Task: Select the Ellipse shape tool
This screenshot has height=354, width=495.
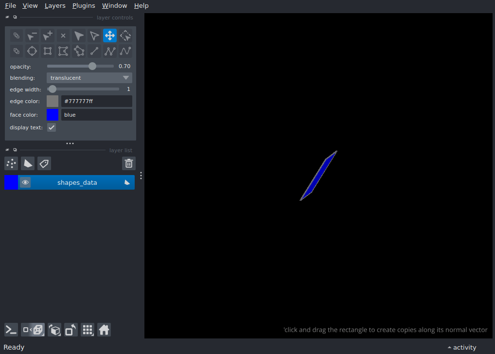Action: point(32,51)
